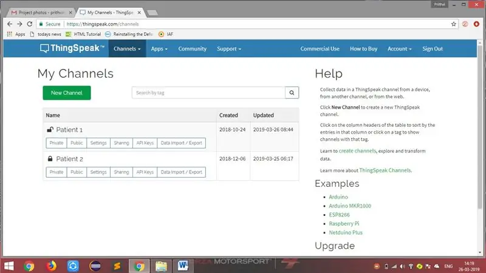Open the HTML Tutorial bookmark
The height and width of the screenshot is (273, 486).
[x=83, y=34]
